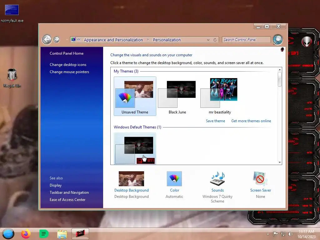This screenshot has width=320, height=240.
Task: Apply the mr beastiality theme
Action: point(220,96)
